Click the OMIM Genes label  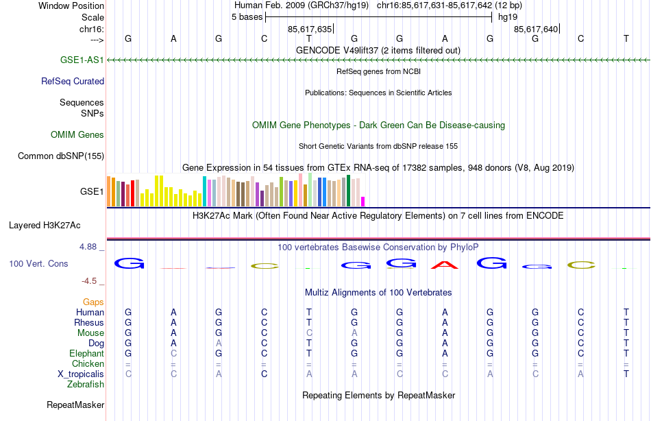[77, 134]
